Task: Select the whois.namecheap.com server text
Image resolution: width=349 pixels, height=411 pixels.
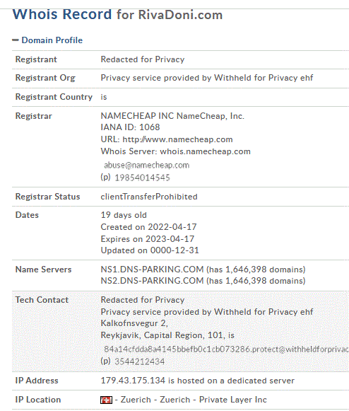Action: [205, 151]
